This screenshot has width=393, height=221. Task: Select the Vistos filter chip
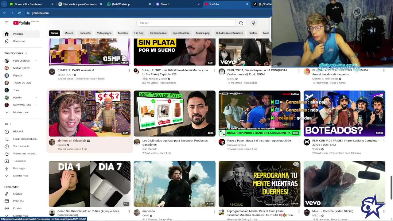pyautogui.click(x=253, y=33)
